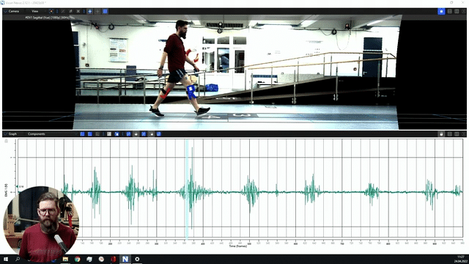Toggle the small lock beside graph axis

pyautogui.click(x=7, y=141)
